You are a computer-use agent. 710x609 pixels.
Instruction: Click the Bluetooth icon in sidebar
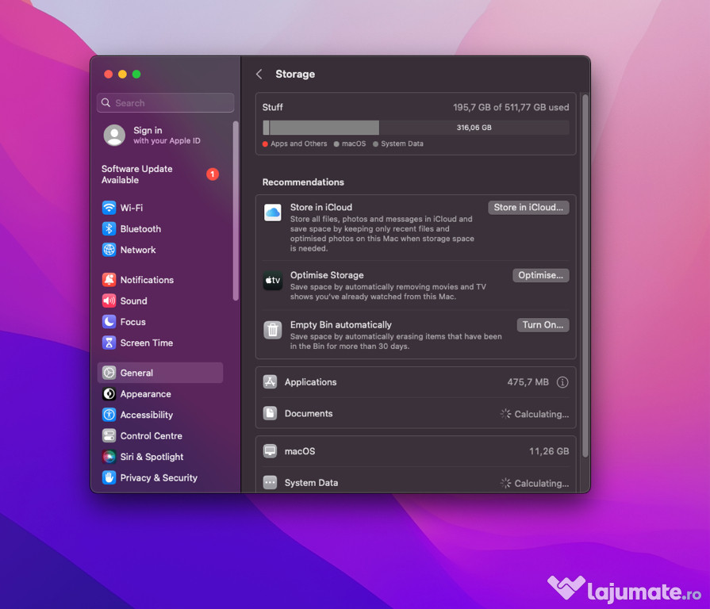pyautogui.click(x=109, y=229)
